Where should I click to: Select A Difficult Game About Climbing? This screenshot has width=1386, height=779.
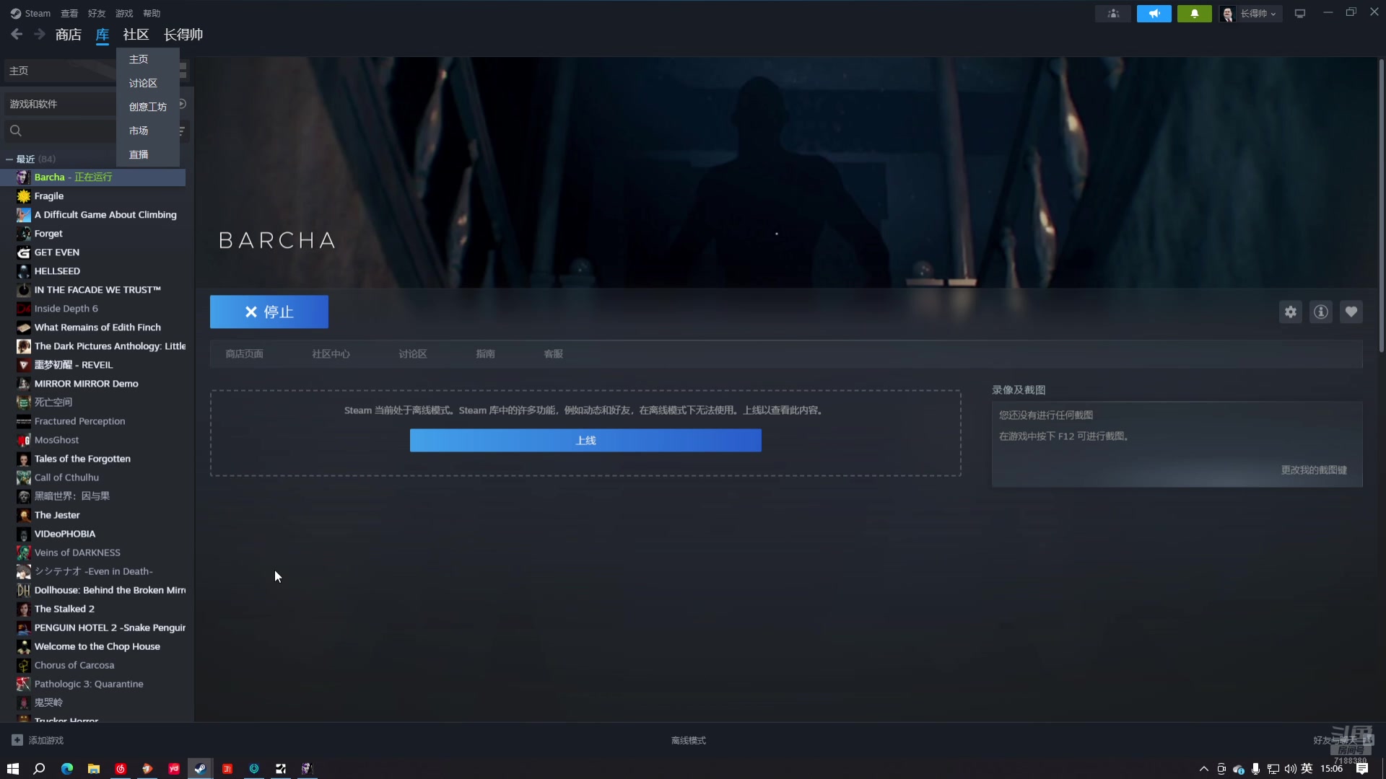[93, 215]
